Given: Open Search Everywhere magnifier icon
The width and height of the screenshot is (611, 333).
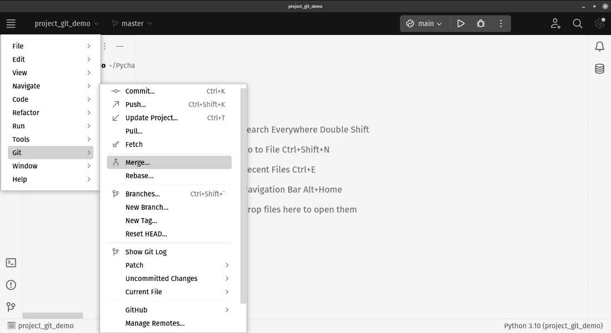Looking at the screenshot, I should pos(578,24).
